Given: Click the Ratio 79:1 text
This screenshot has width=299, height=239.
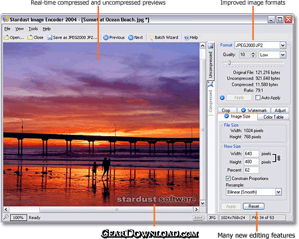Looking at the screenshot, I should [x=253, y=90].
